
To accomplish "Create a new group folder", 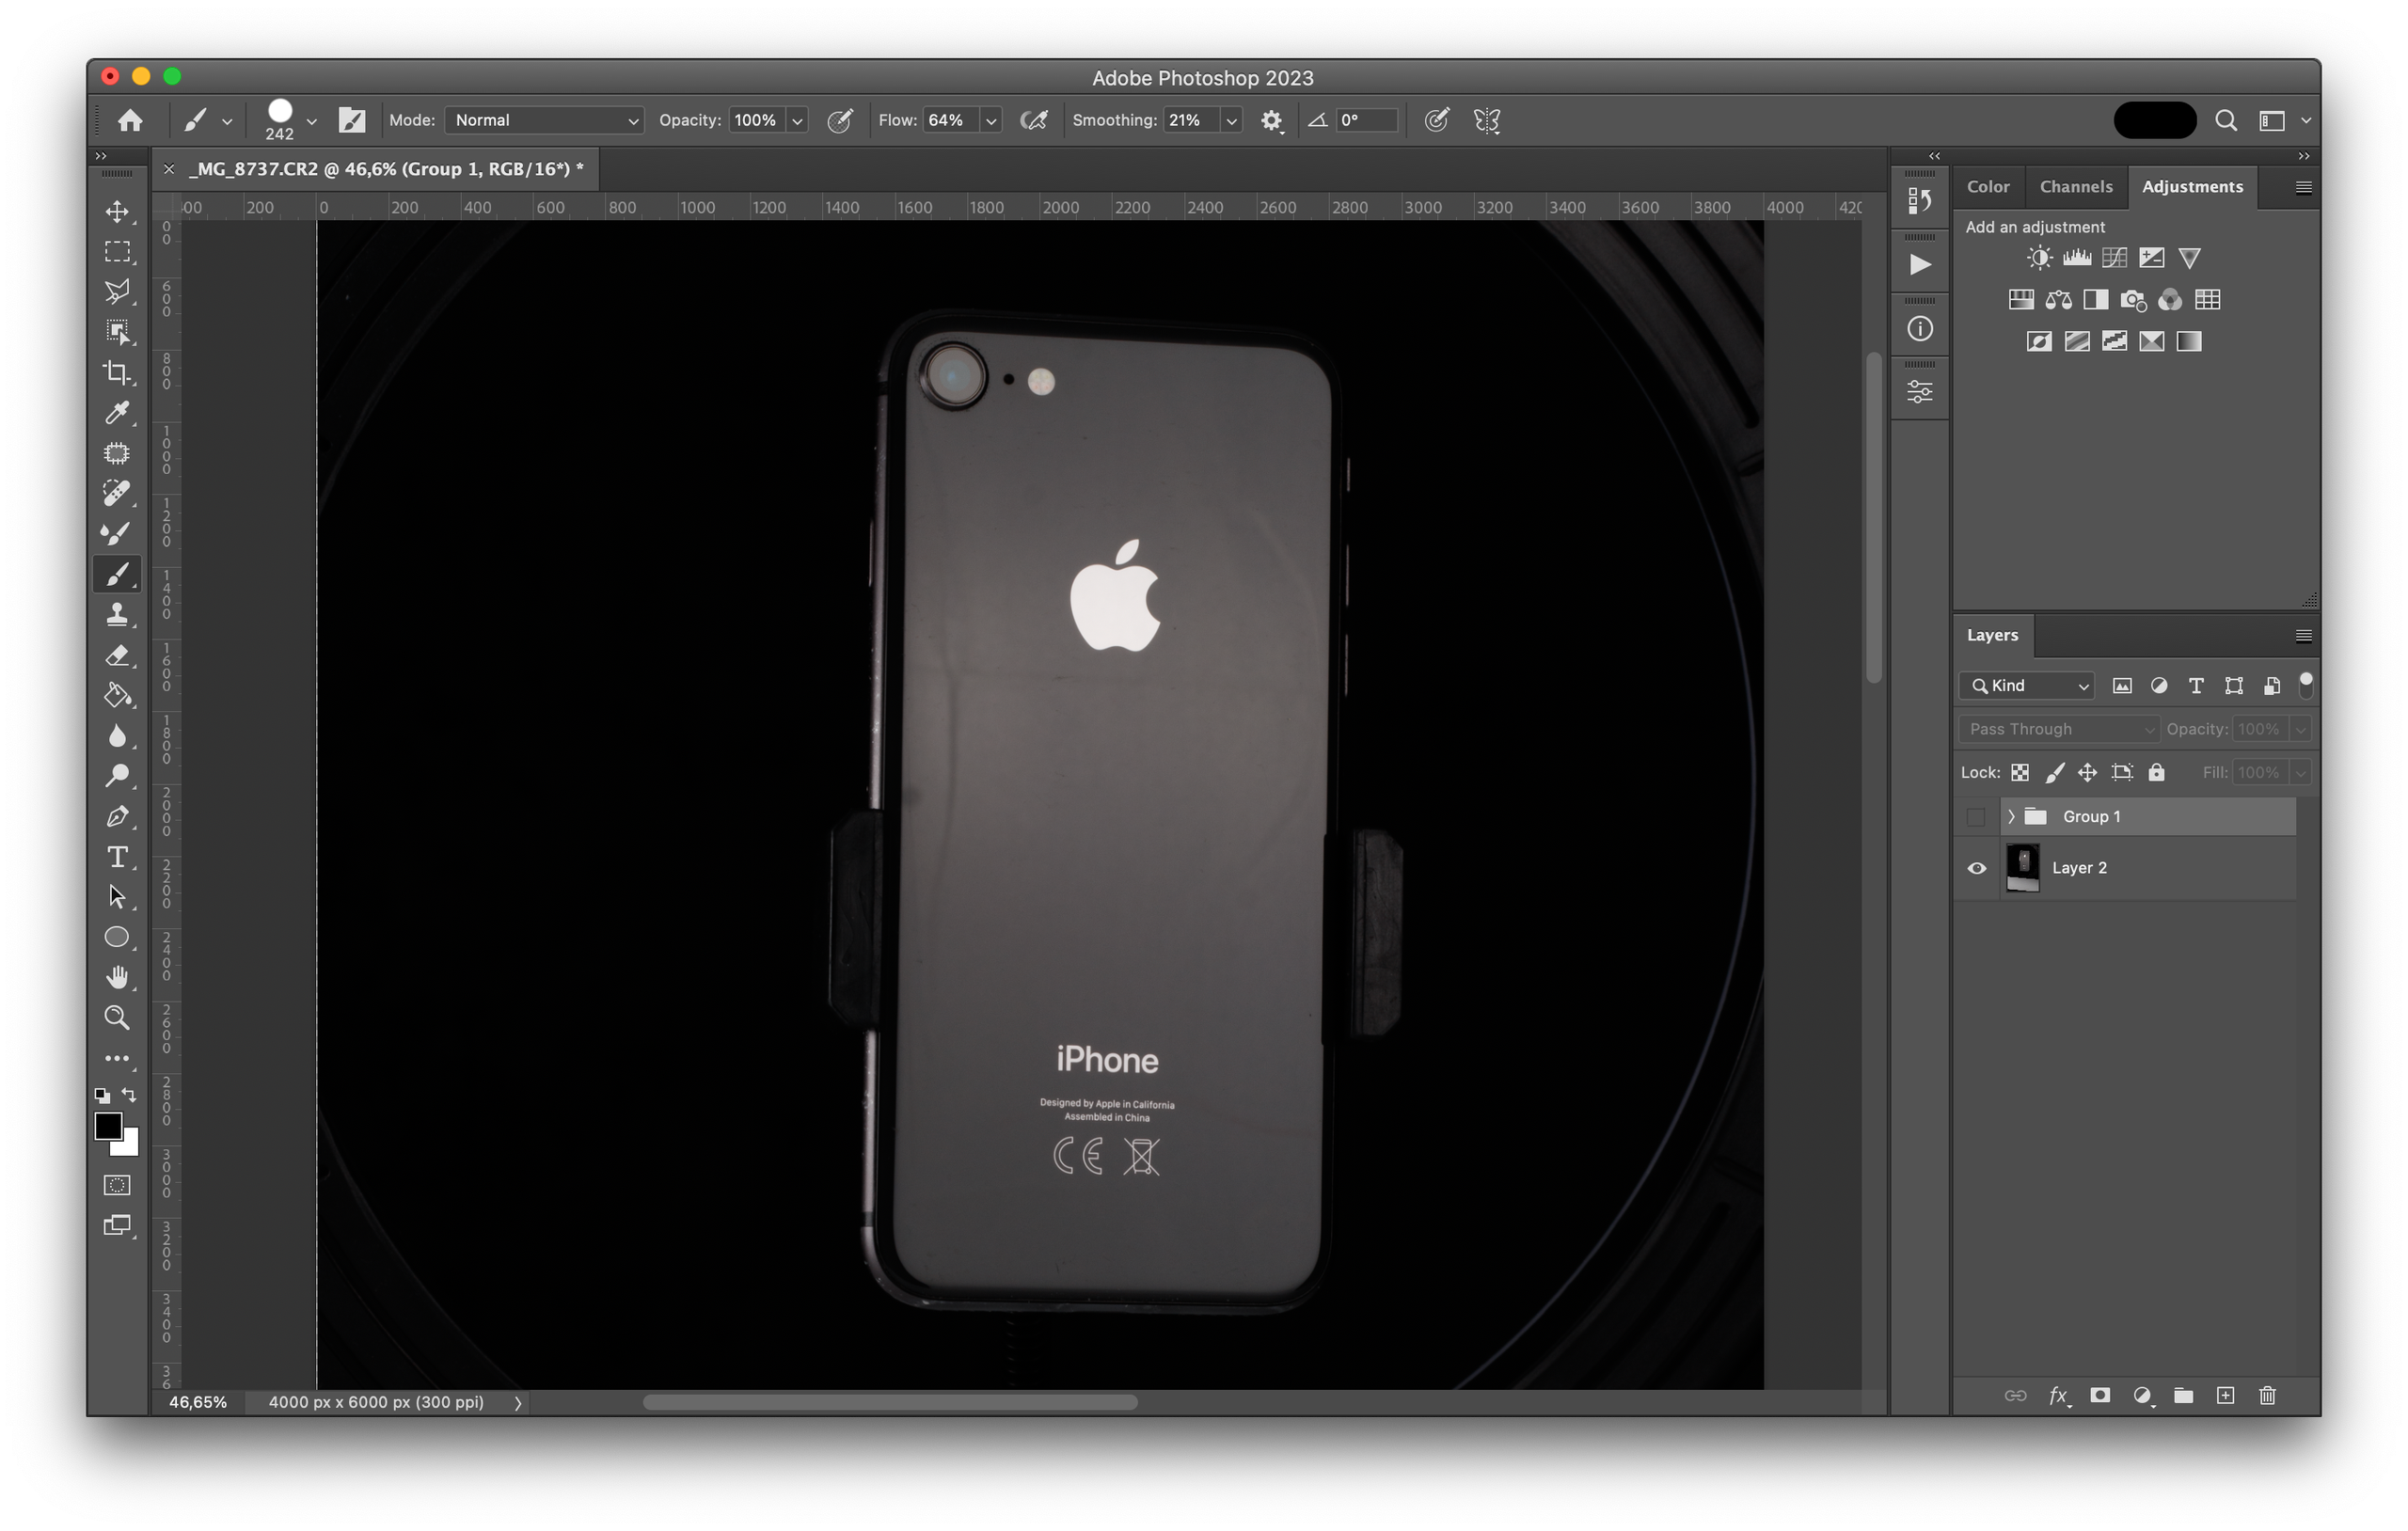I will click(2183, 1395).
